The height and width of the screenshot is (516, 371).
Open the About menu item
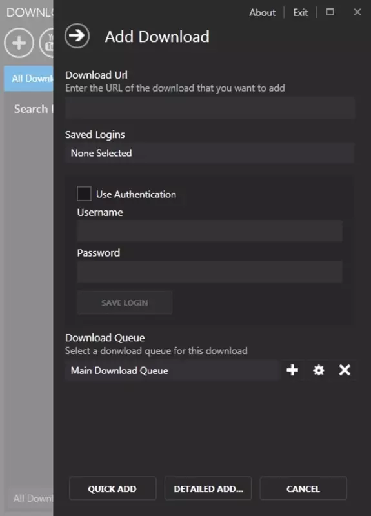pos(263,12)
